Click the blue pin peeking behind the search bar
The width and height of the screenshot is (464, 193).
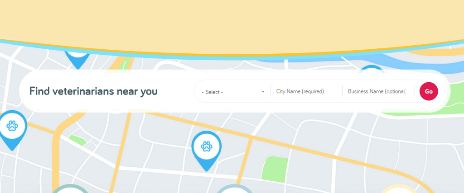(x=371, y=68)
